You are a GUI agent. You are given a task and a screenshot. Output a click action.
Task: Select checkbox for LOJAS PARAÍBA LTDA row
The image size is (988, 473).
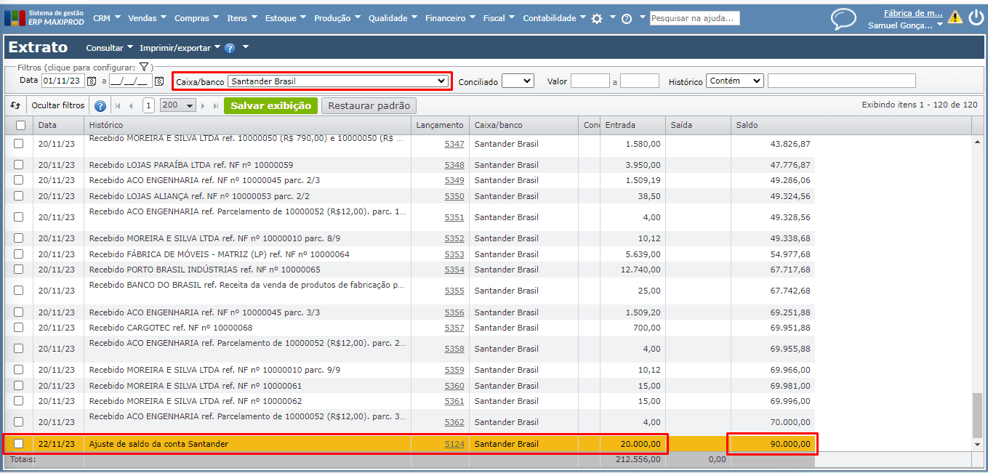point(19,165)
